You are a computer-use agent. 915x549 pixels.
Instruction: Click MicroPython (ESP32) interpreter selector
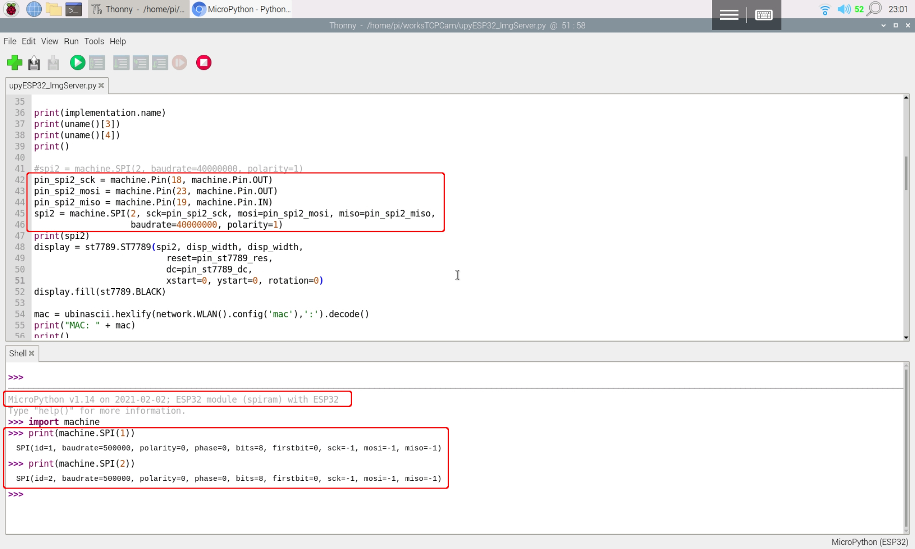tap(869, 542)
